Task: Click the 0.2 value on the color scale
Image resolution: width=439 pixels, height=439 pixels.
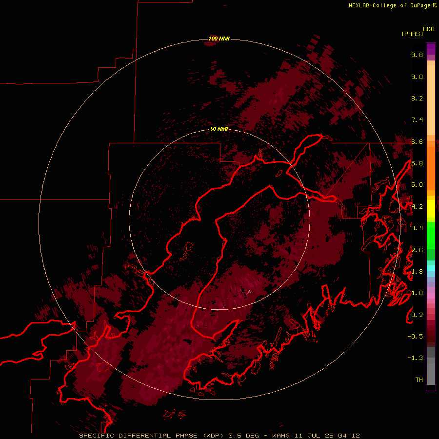Action: 417,315
